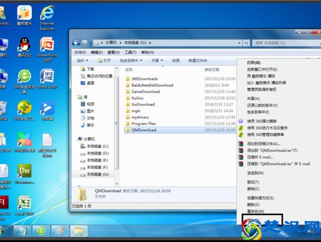
Task: Choose 创建快捷方式(S) in context menu
Action: 260,198
